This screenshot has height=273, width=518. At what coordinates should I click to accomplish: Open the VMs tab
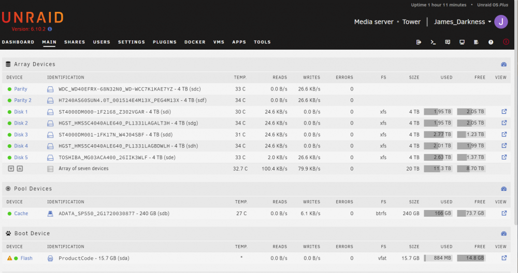tap(219, 42)
